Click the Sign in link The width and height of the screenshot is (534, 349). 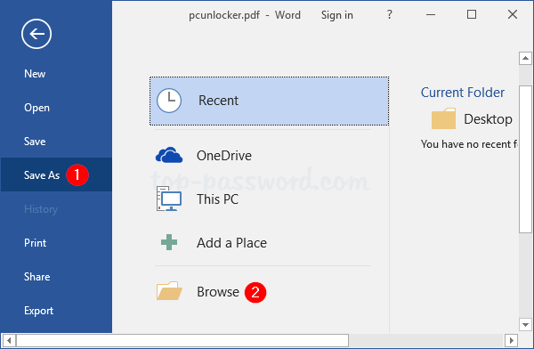[336, 15]
